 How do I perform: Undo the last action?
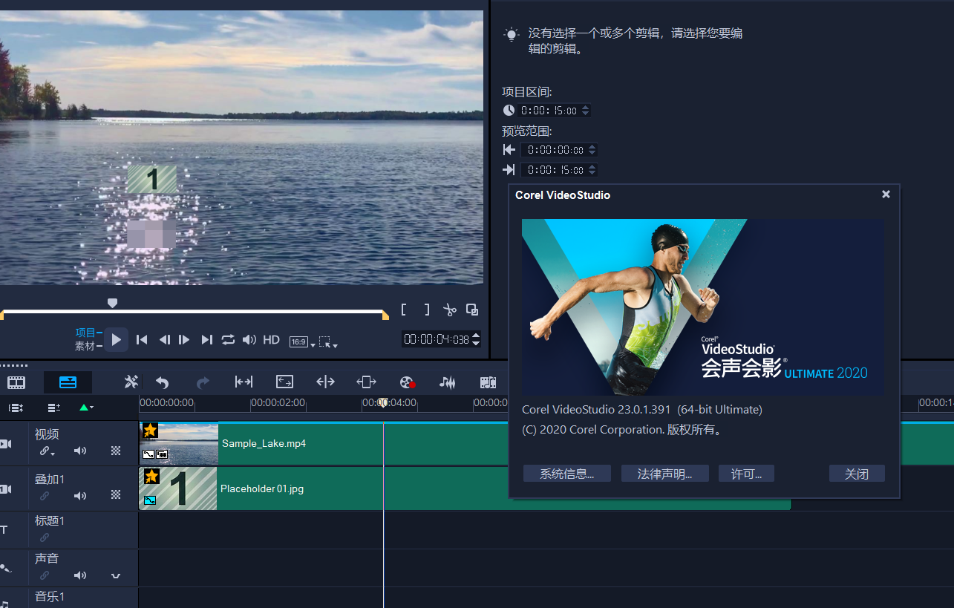[x=162, y=382]
